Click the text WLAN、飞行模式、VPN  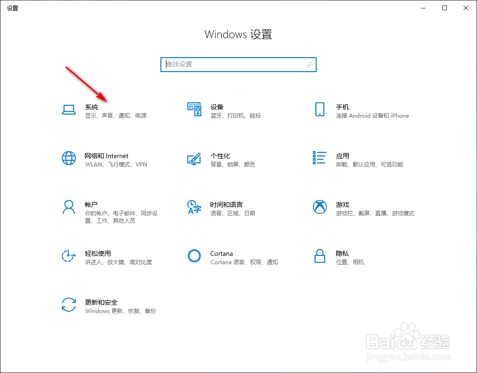tap(116, 165)
